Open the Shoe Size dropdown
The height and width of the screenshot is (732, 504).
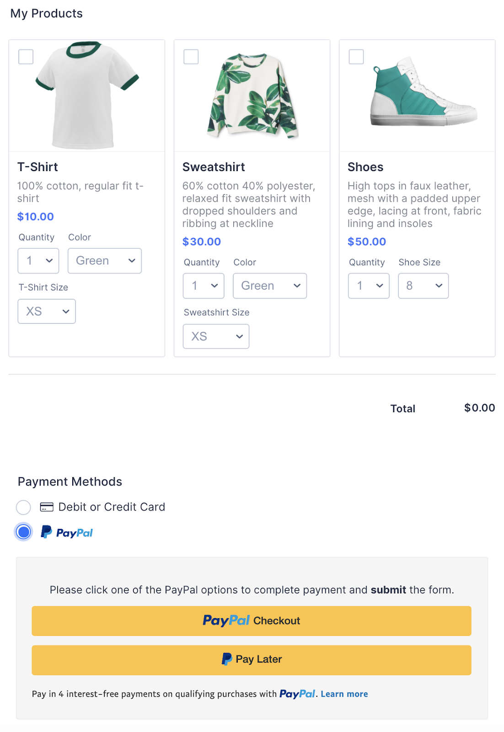pyautogui.click(x=423, y=286)
